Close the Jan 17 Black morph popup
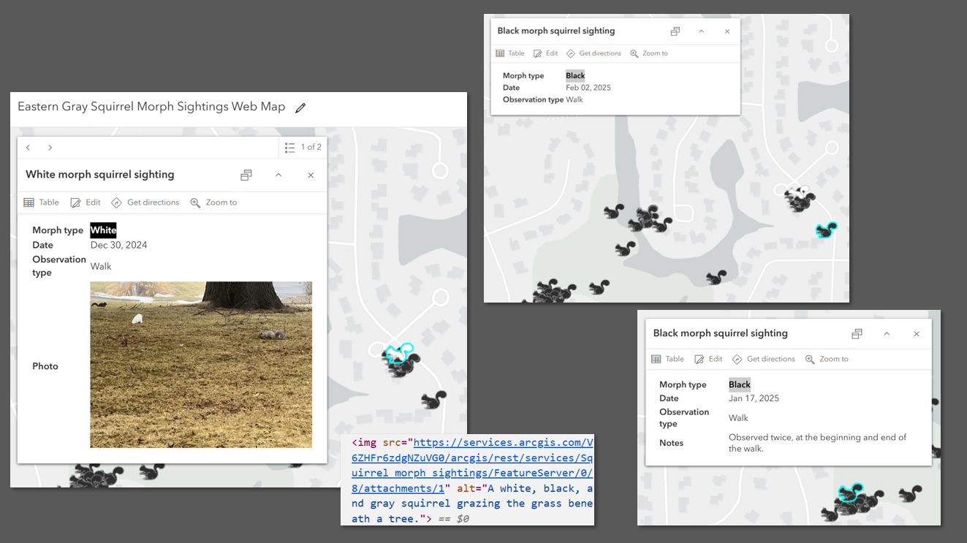Image resolution: width=967 pixels, height=543 pixels. (x=916, y=333)
